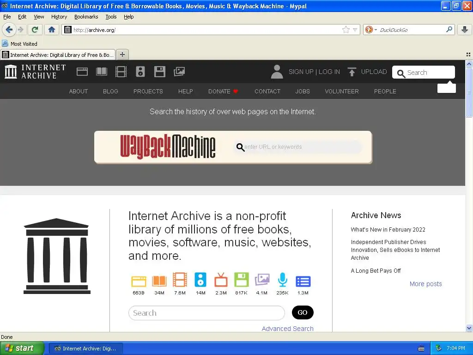Click the DONATE link with heart
The width and height of the screenshot is (473, 355).
[x=223, y=91]
